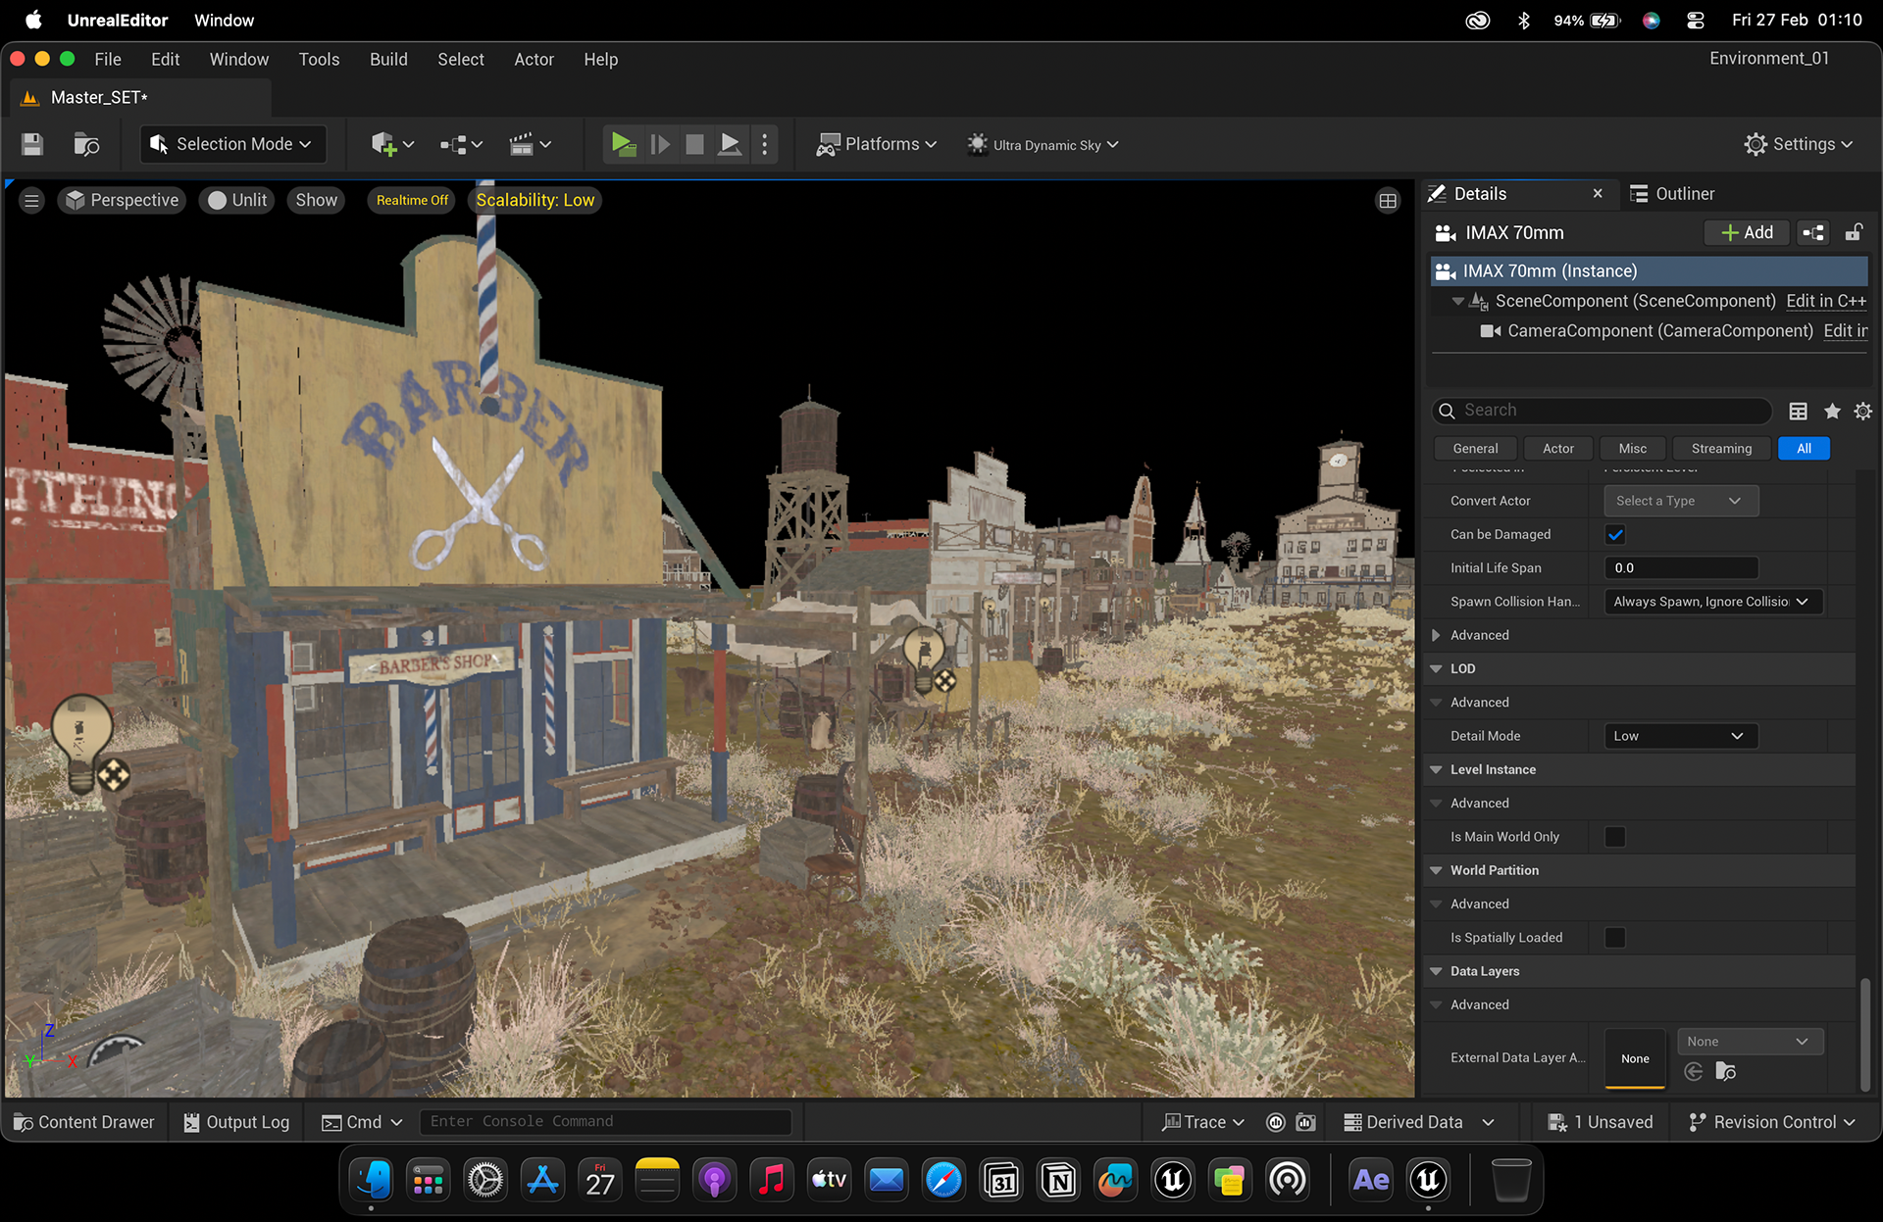The image size is (1883, 1222).
Task: Enable the Is Main World Only checkbox
Action: pyautogui.click(x=1615, y=837)
